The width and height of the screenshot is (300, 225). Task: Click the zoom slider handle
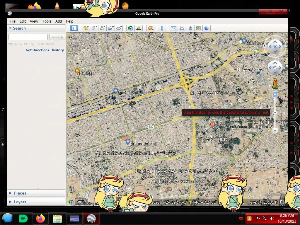(x=275, y=113)
